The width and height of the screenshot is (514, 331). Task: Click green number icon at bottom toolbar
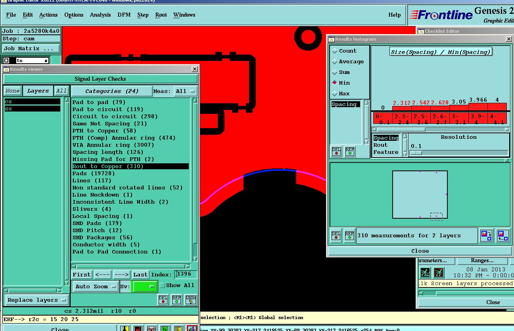tap(165, 328)
